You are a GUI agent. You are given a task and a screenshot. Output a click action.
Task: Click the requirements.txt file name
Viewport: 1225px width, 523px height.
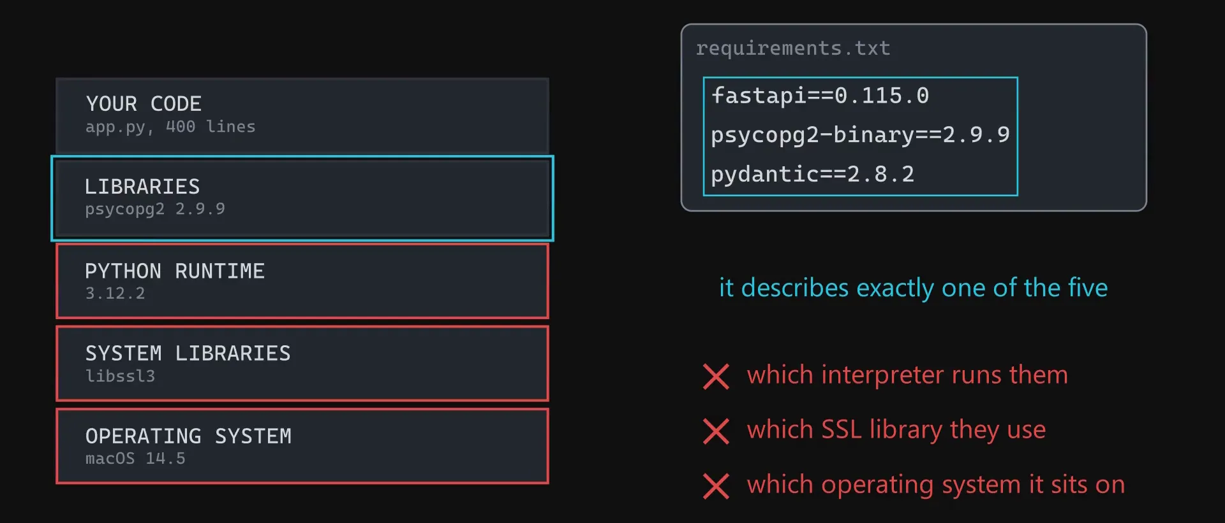point(793,48)
